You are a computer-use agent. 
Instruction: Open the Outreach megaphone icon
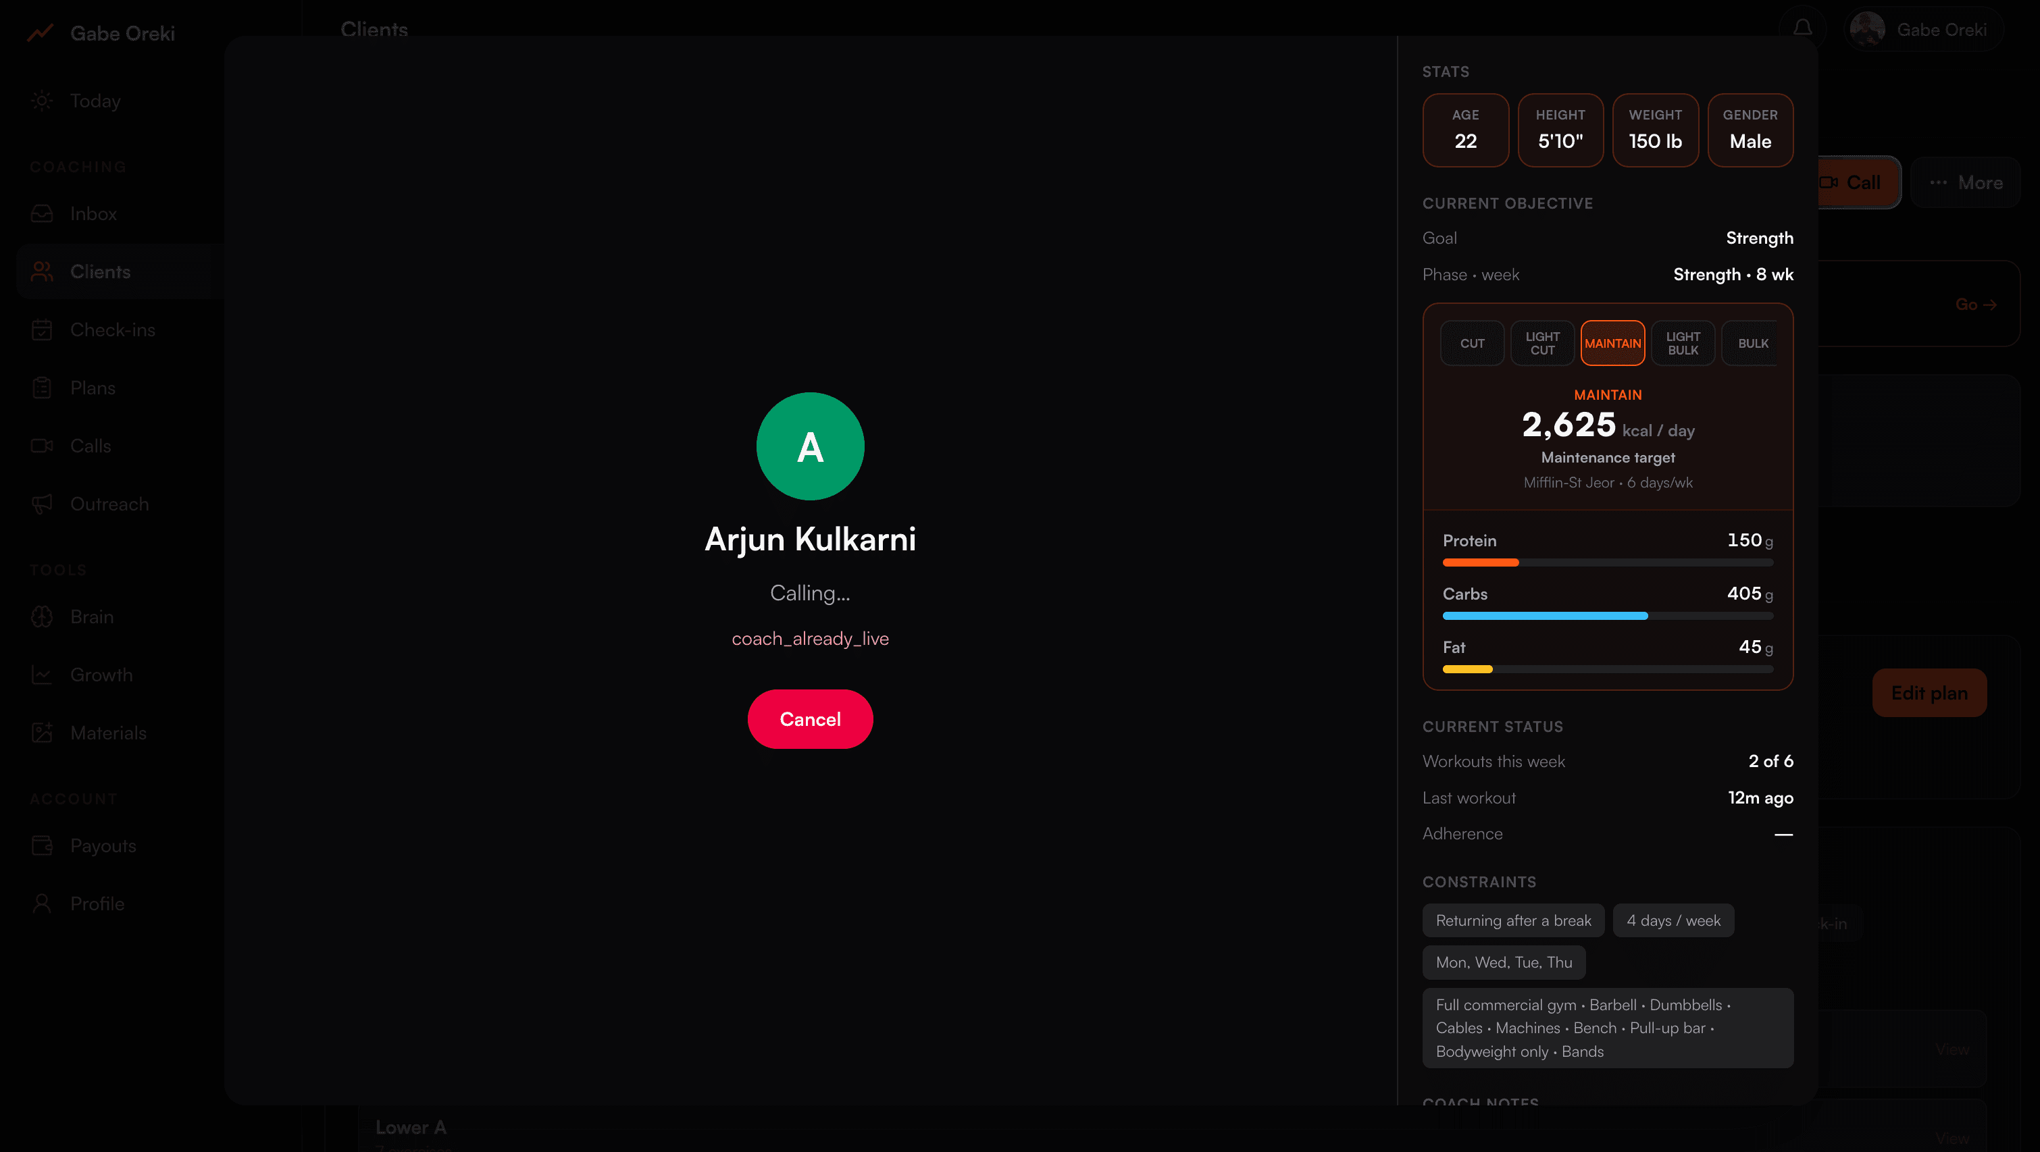[42, 504]
